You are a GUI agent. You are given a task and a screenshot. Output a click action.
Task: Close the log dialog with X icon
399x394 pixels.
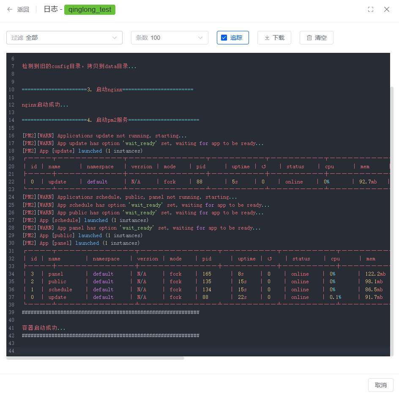(387, 9)
